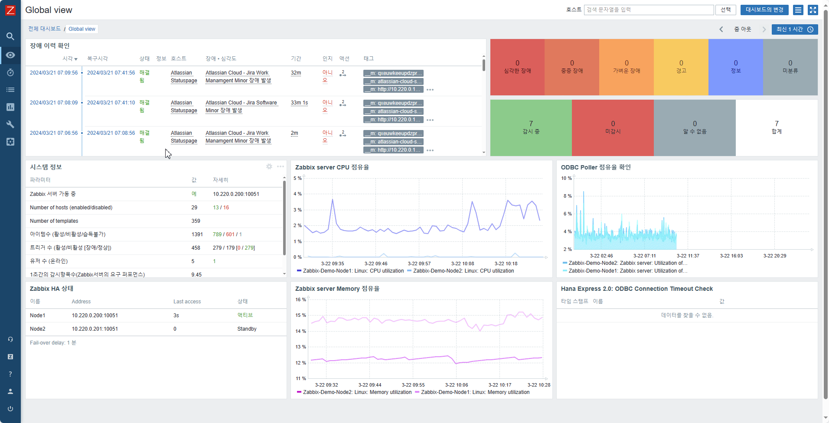Image resolution: width=829 pixels, height=423 pixels.
Task: Open the Services stopwatch icon in sidebar
Action: tap(10, 72)
